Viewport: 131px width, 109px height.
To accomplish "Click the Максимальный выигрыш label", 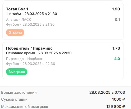I will 24,106.
